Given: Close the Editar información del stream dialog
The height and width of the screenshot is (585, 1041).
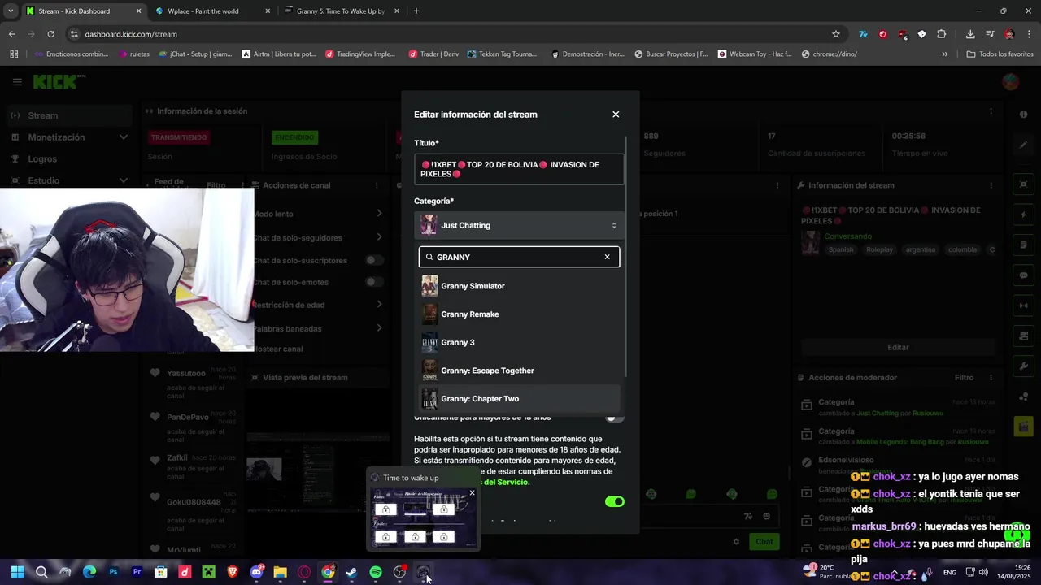Looking at the screenshot, I should tap(616, 115).
